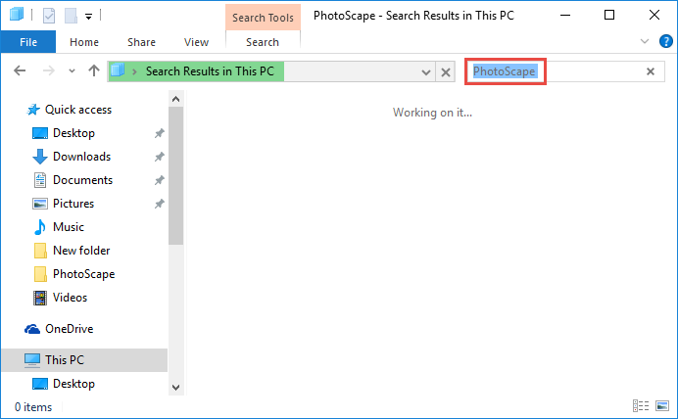This screenshot has width=678, height=419.
Task: Click the navigation pane scroll down arrow
Action: (175, 388)
